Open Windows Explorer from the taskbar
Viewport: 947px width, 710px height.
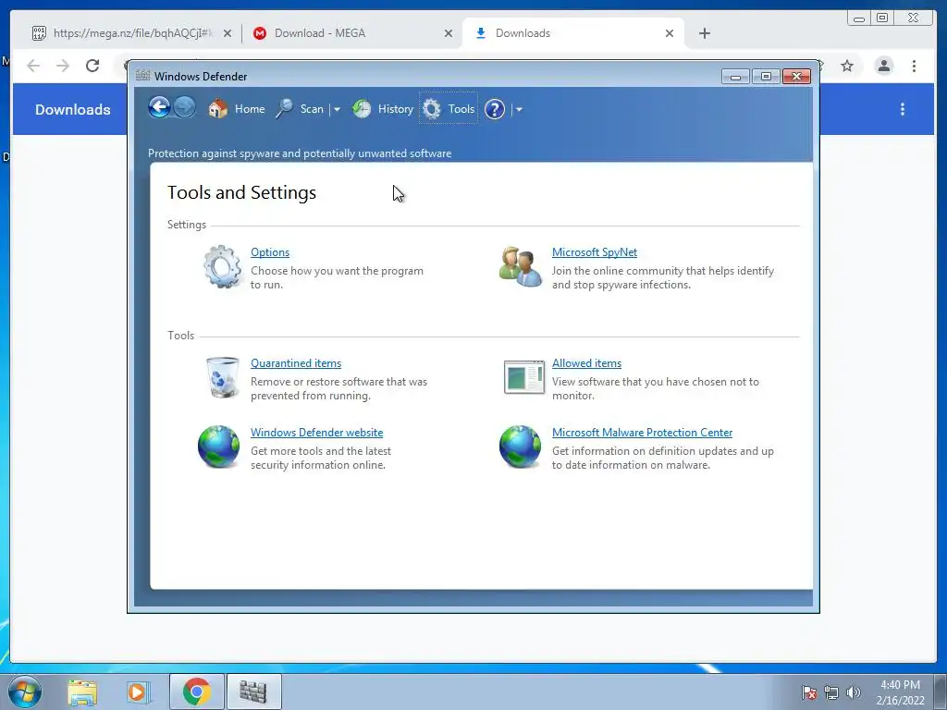pos(82,692)
